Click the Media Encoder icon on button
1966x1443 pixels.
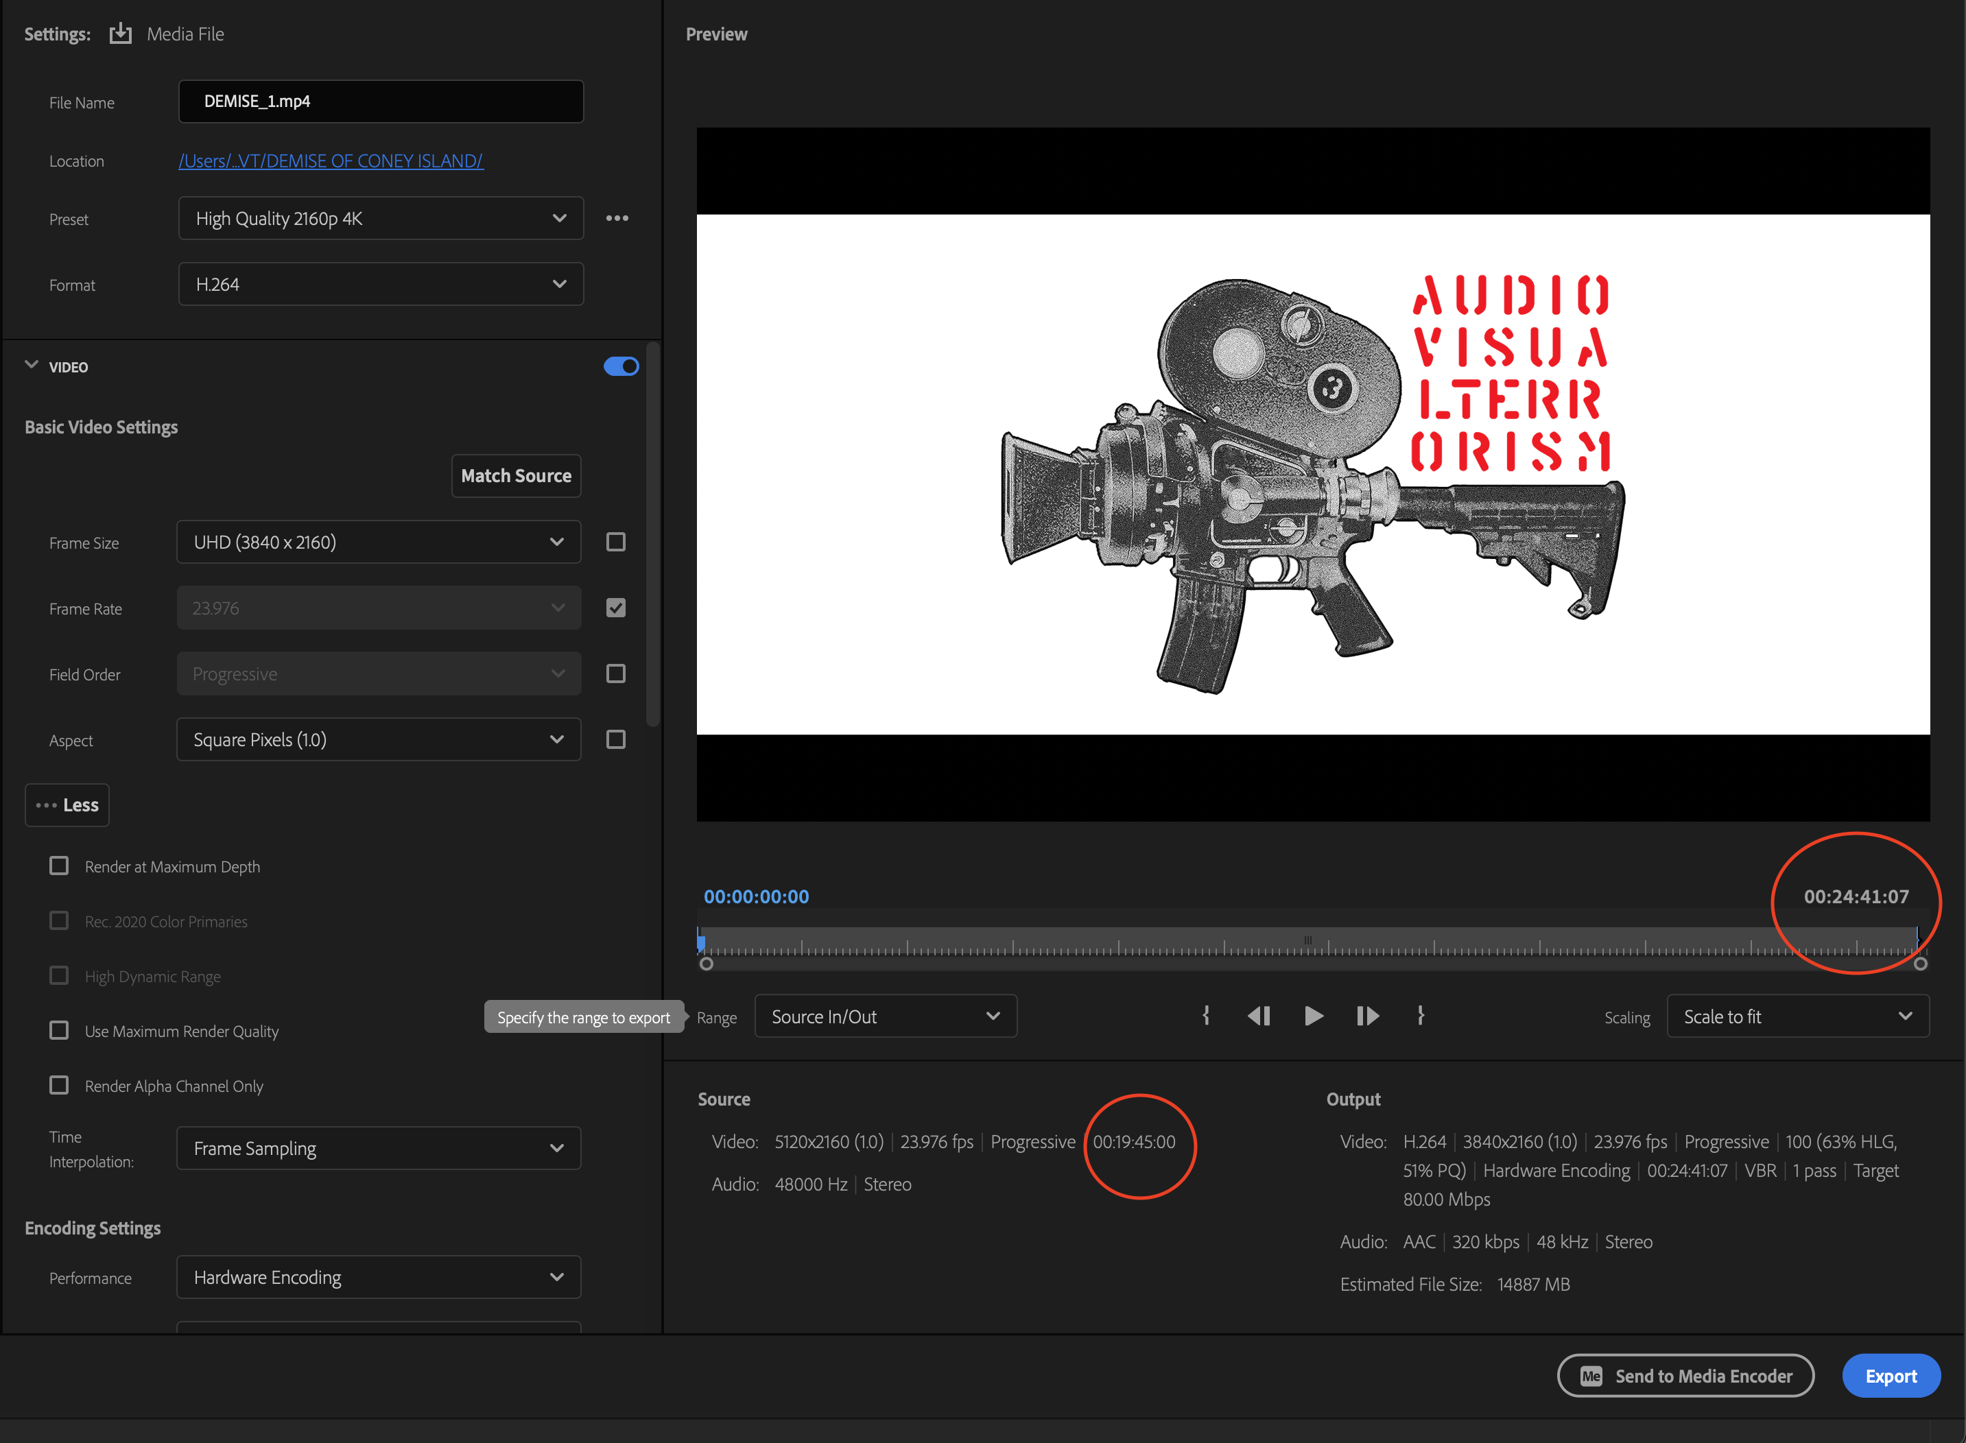(1591, 1376)
